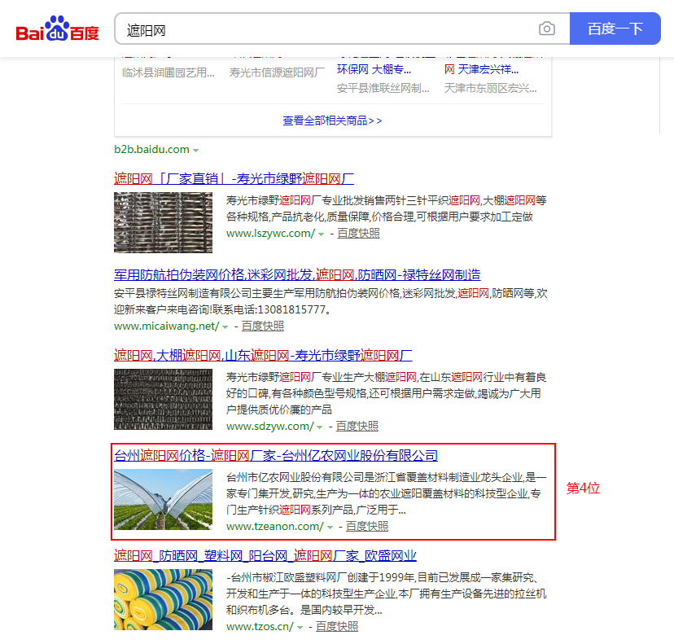Open 查看全部相关商品 link
This screenshot has height=644, width=674.
(x=332, y=120)
